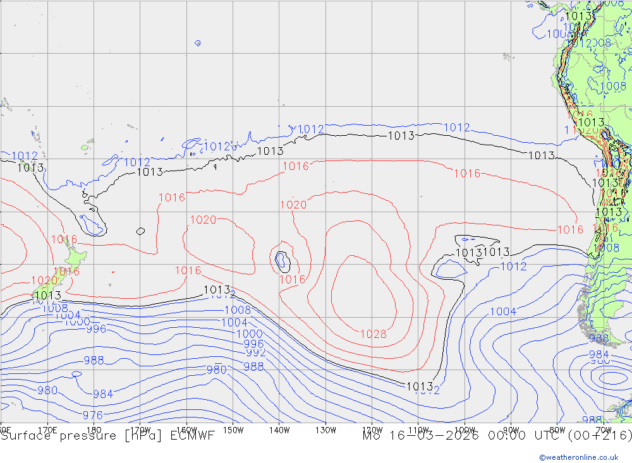Click the 170E longitude label
Viewport: 632px width, 463px height.
click(x=47, y=430)
